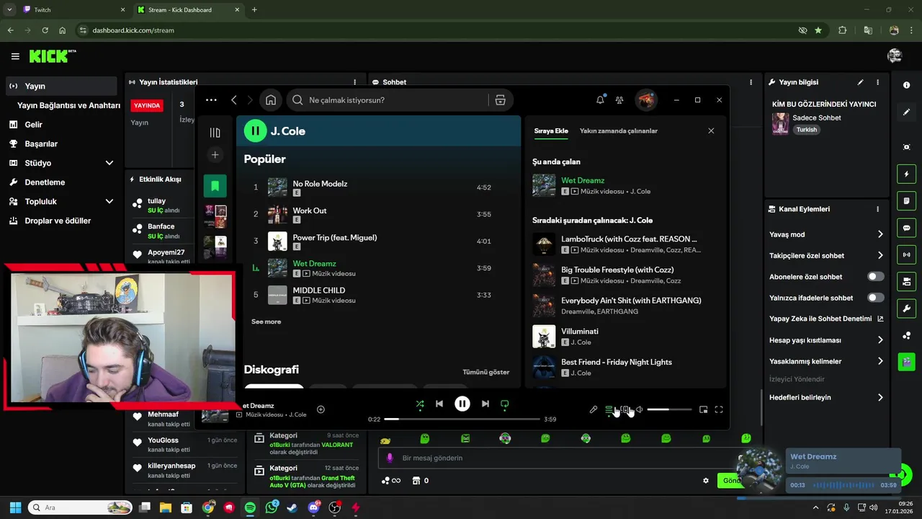Open Kick chat settings gear
The height and width of the screenshot is (519, 922).
click(x=706, y=481)
